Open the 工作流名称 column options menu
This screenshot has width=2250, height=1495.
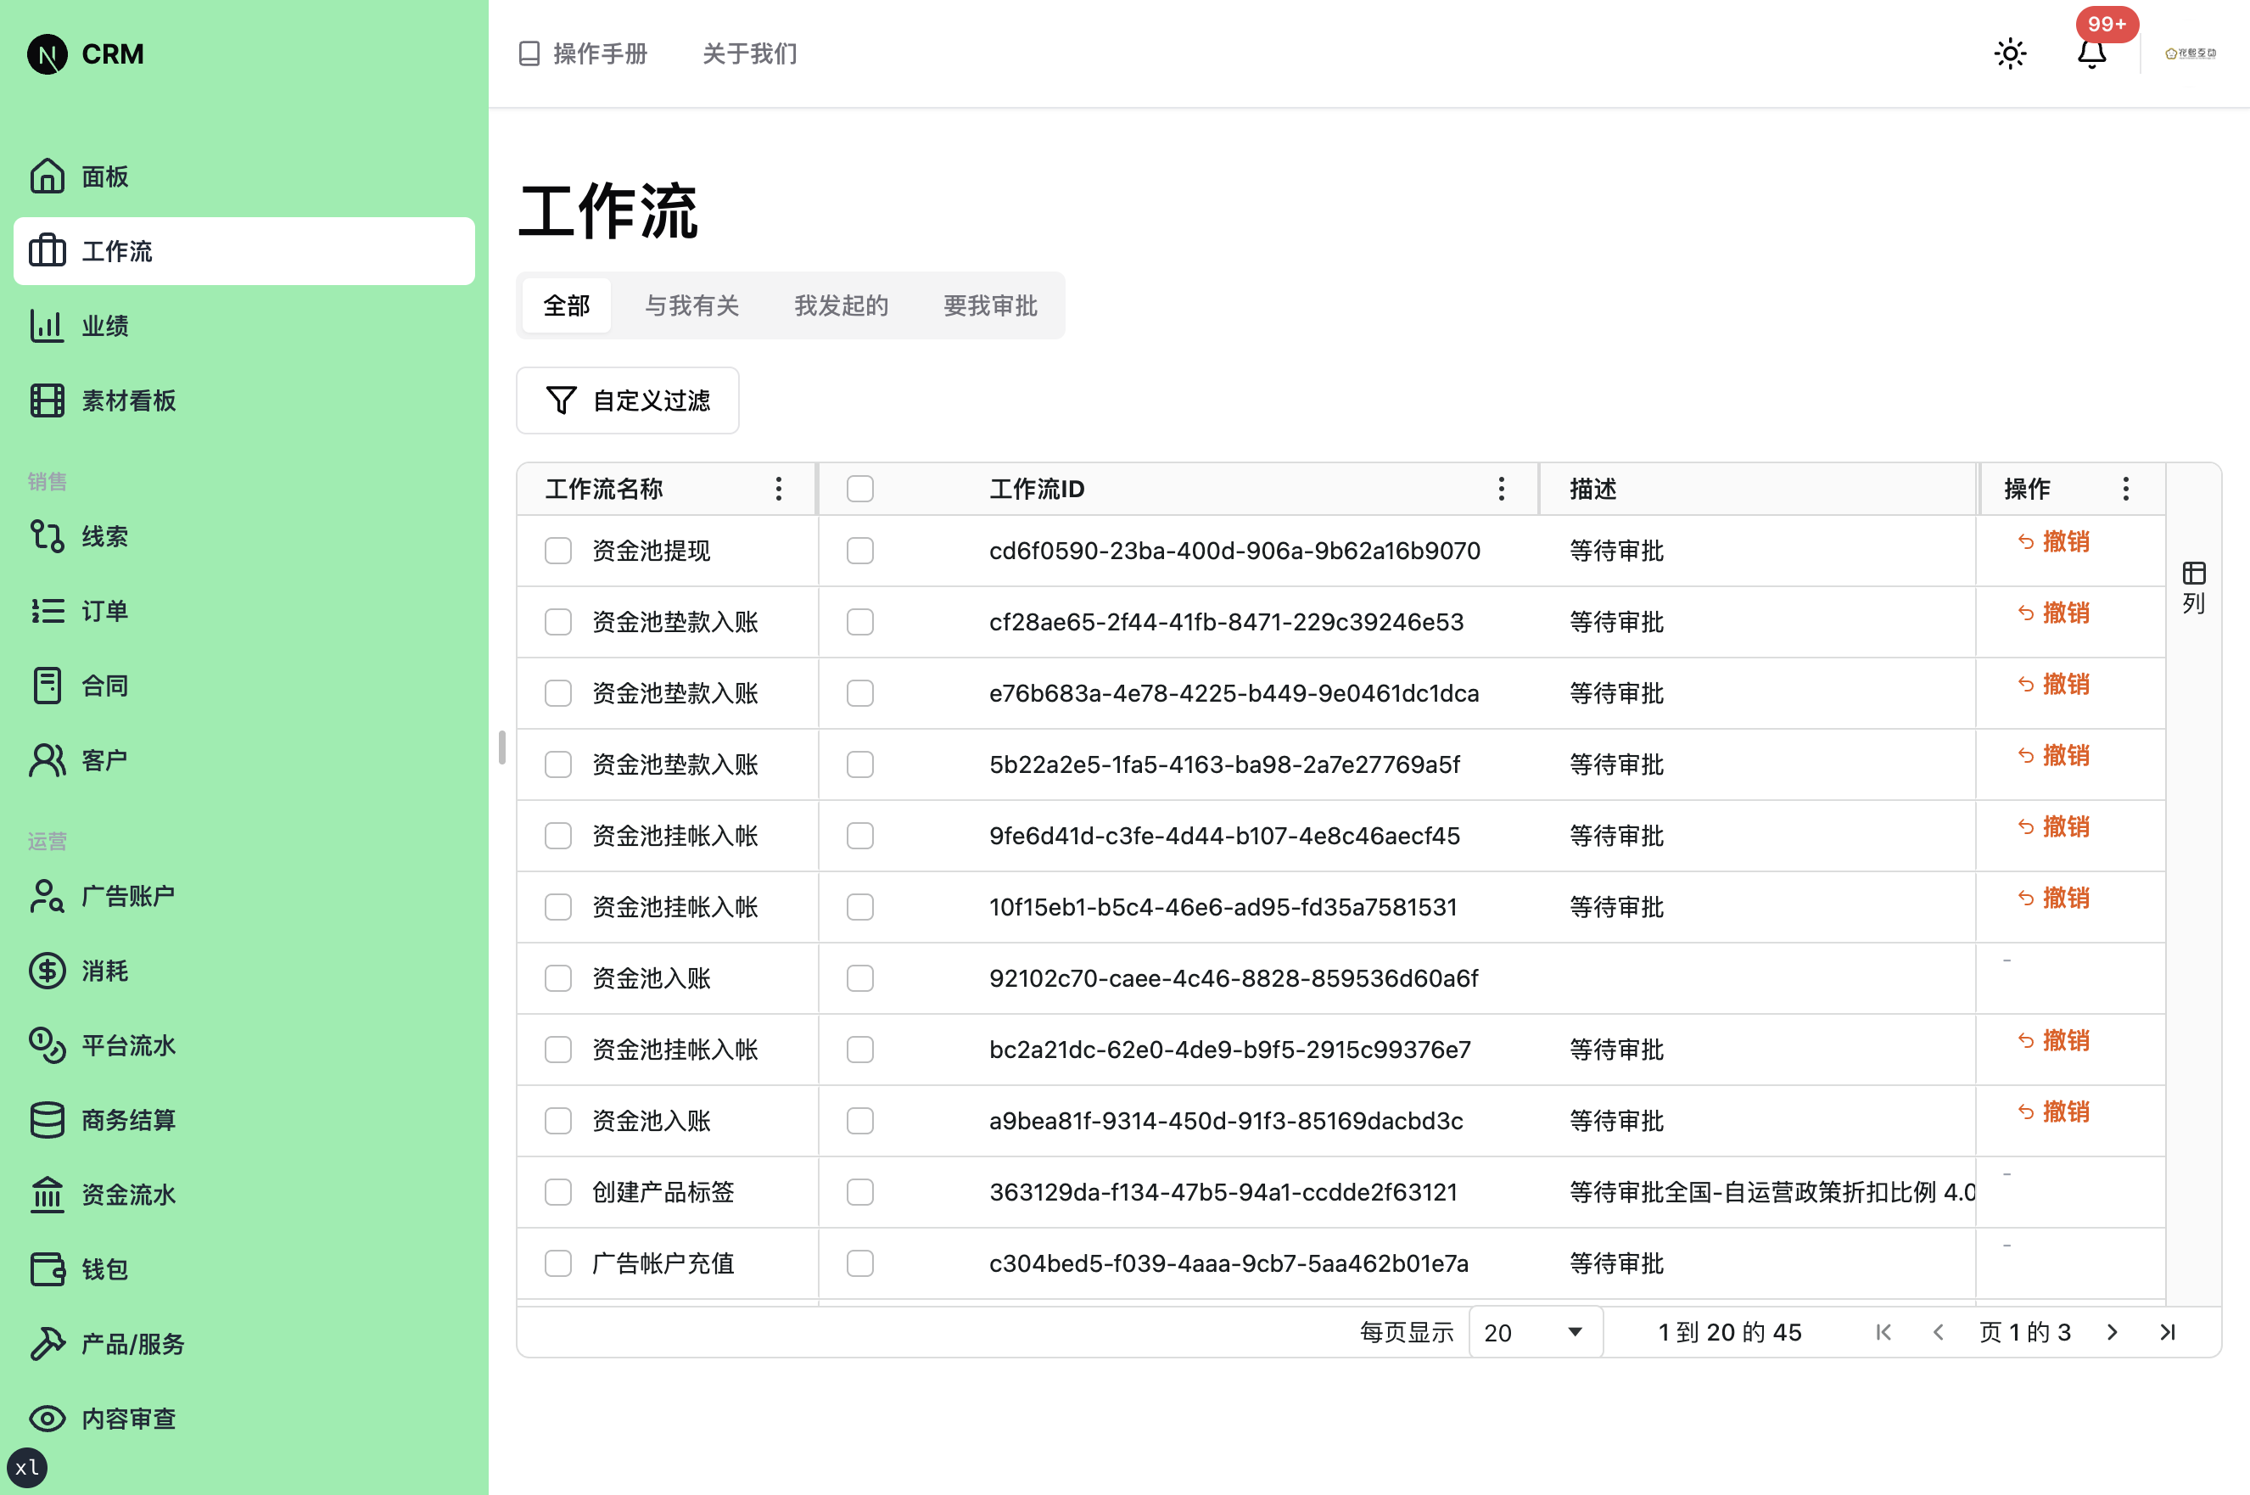point(778,488)
